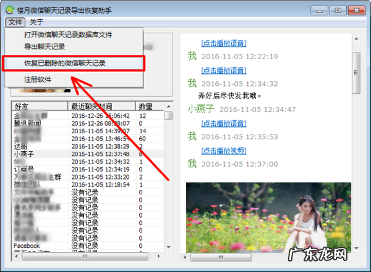Click the count value 12 cell
Image resolution: width=371 pixels, height=272 pixels.
click(x=143, y=116)
